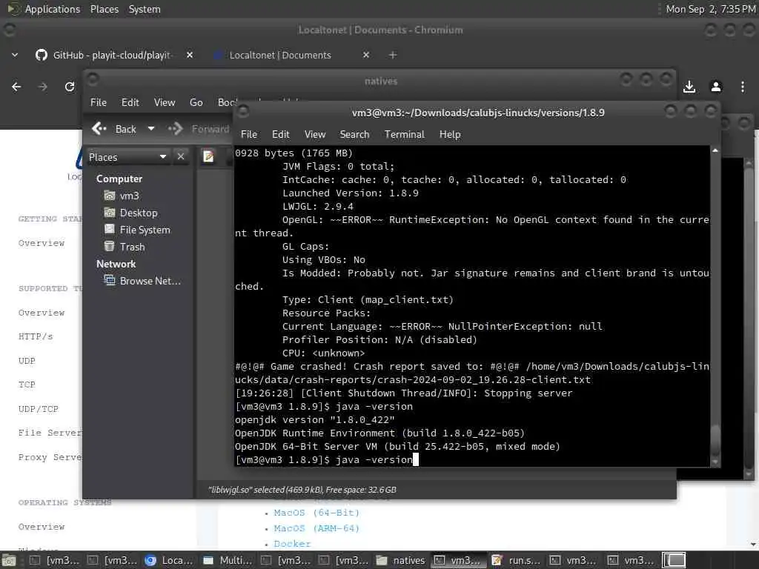Image resolution: width=759 pixels, height=569 pixels.
Task: Click workspace switcher in taskbar
Action: pyautogui.click(x=674, y=561)
